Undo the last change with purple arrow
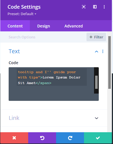Screen dimensions: 113x144 (x=42, y=138)
